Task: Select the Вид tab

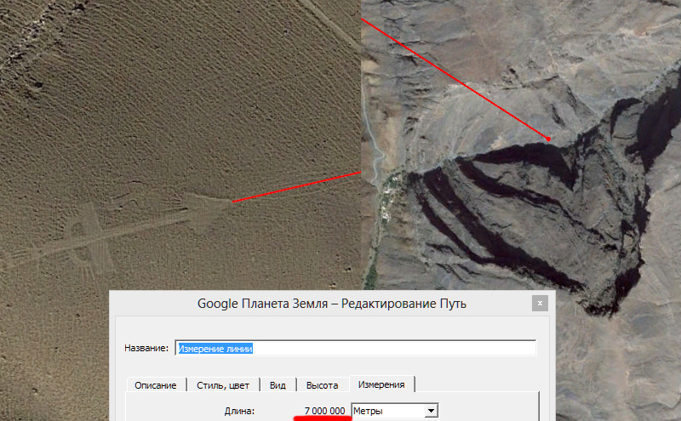Action: click(x=278, y=385)
